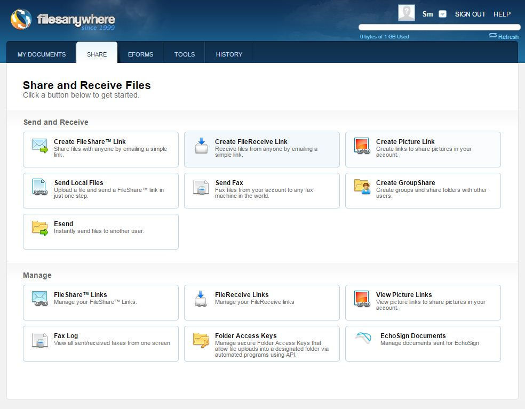Click 'Manage your FileShare™ Links.' description

[96, 302]
